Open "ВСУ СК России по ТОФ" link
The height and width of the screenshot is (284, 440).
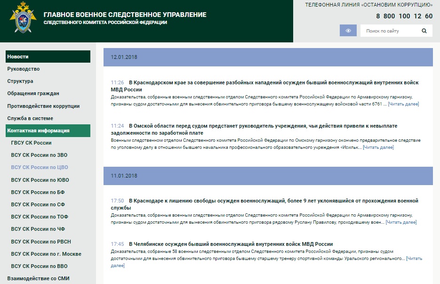pos(40,217)
